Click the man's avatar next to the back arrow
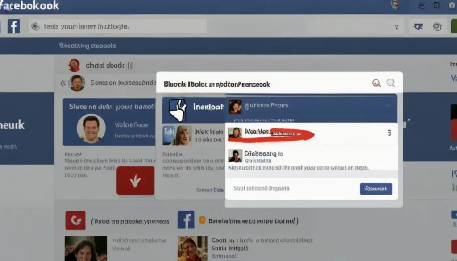Image resolution: width=457 pixels, height=261 pixels. [x=77, y=83]
